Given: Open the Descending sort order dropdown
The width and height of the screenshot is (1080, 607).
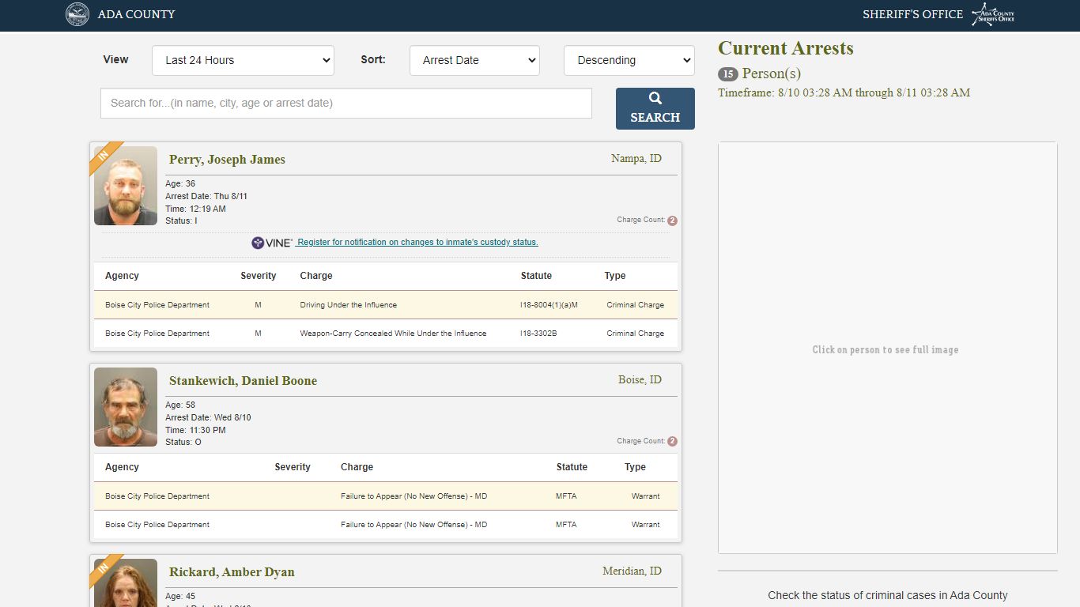Looking at the screenshot, I should (x=629, y=60).
